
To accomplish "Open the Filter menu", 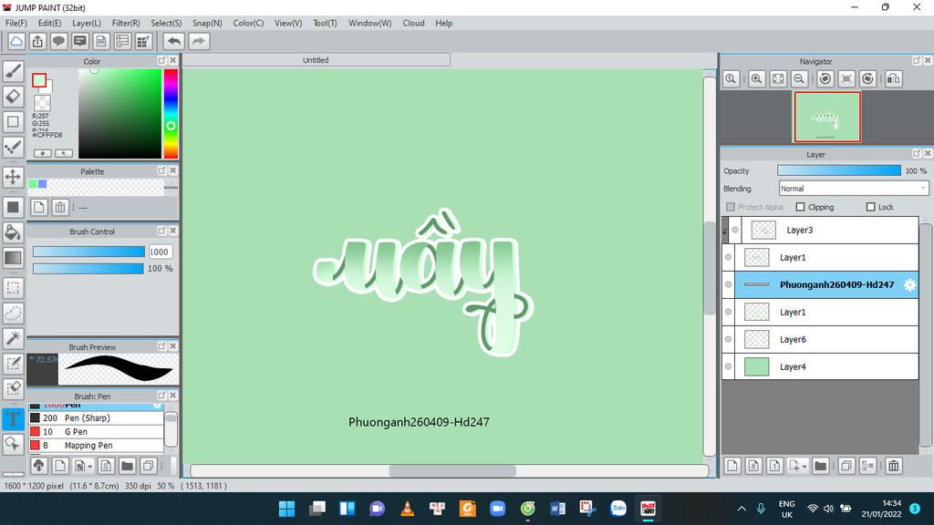I will pyautogui.click(x=126, y=23).
